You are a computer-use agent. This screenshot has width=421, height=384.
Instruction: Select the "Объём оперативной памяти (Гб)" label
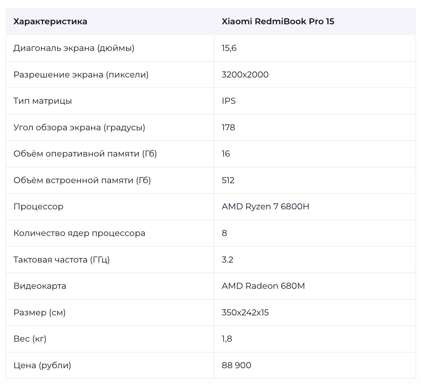[x=85, y=154]
